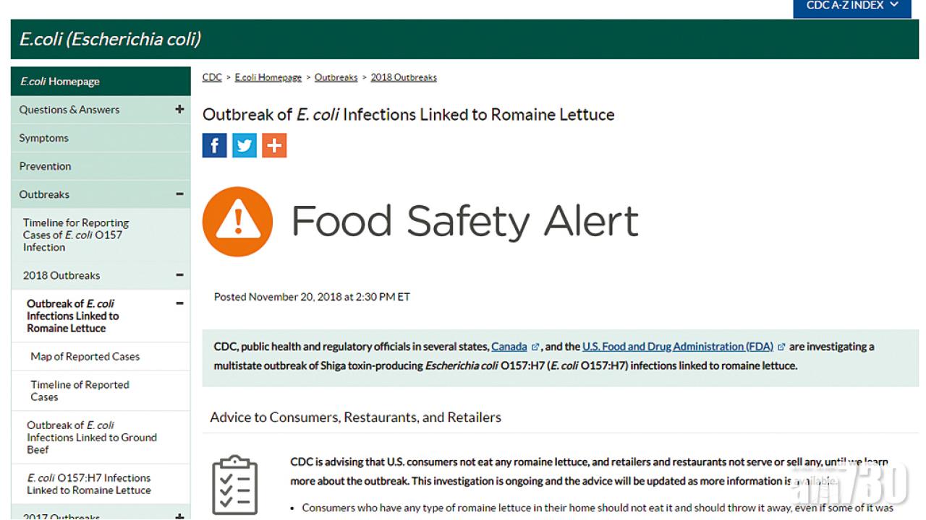This screenshot has width=926, height=520.
Task: Collapse Romaine Lettuce outbreak submenu
Action: coord(179,304)
